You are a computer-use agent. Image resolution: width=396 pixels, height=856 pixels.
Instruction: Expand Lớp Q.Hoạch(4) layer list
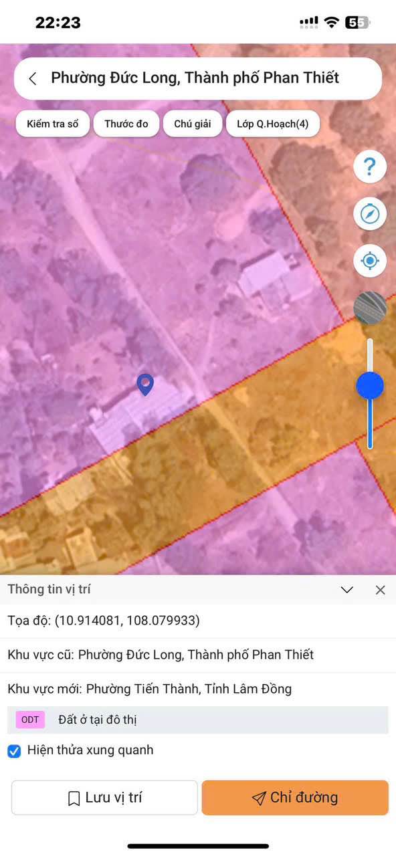[x=273, y=124]
